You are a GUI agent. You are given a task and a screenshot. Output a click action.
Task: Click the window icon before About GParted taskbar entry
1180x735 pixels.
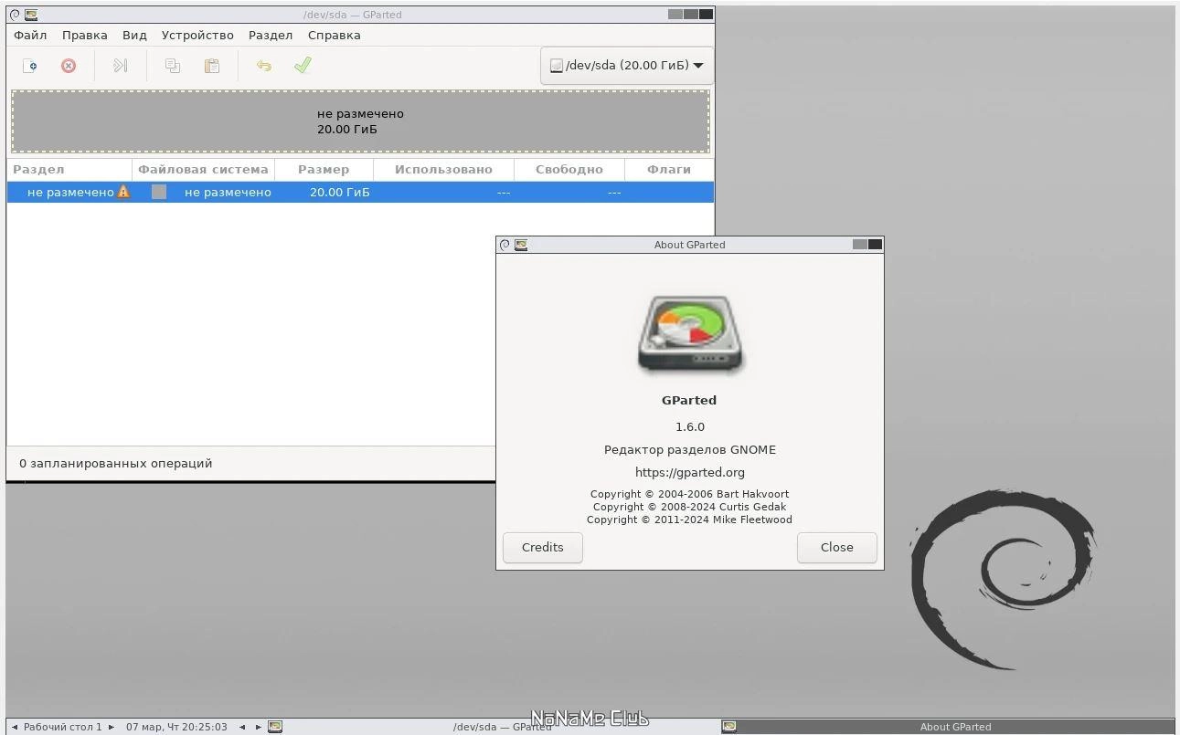click(728, 727)
